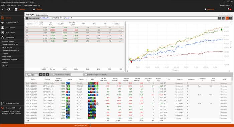Image resolution: width=234 pixels, height=127 pixels.
Task: Click the Ожидание раздач status bar text
Action: coord(81,126)
